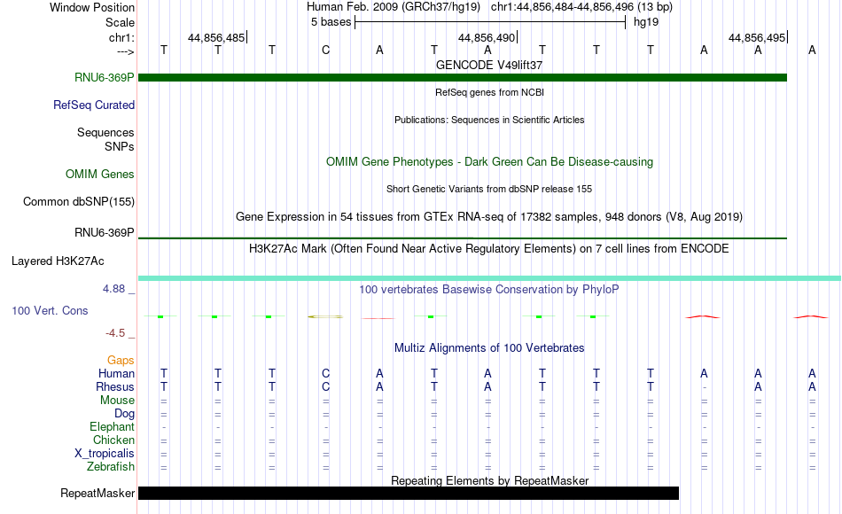Click the single dash gap in the Rhesus row

tap(704, 387)
